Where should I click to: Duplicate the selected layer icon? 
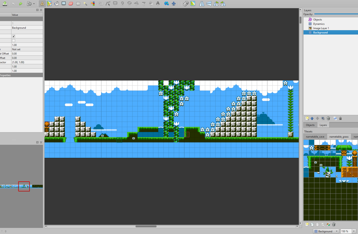point(323,118)
